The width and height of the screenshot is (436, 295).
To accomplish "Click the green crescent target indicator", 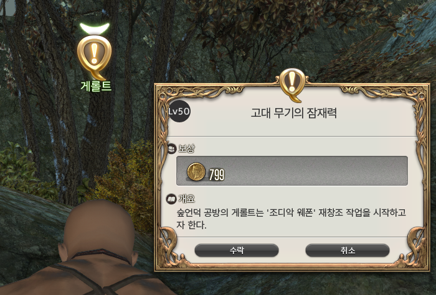I will [95, 29].
